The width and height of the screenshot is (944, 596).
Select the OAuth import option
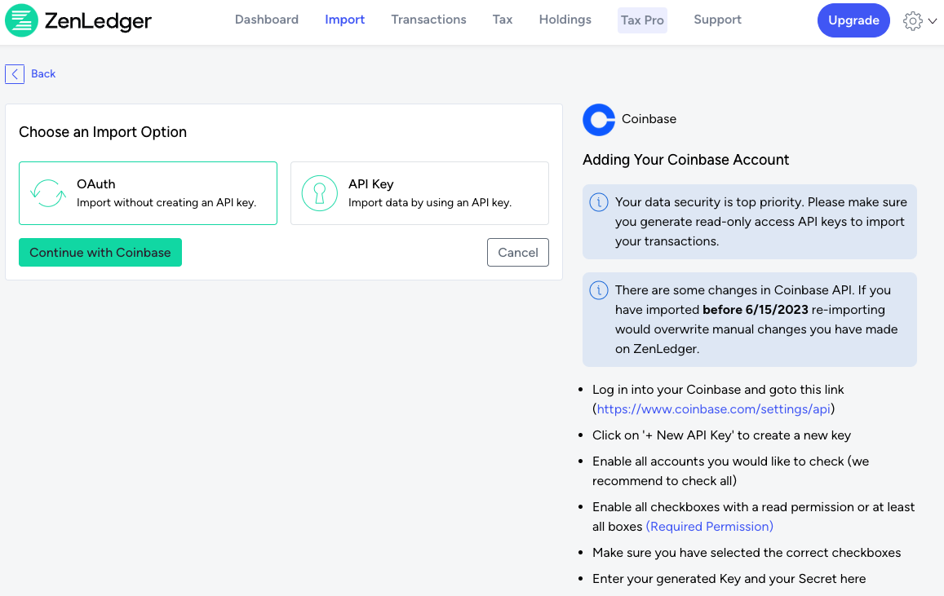(x=148, y=193)
